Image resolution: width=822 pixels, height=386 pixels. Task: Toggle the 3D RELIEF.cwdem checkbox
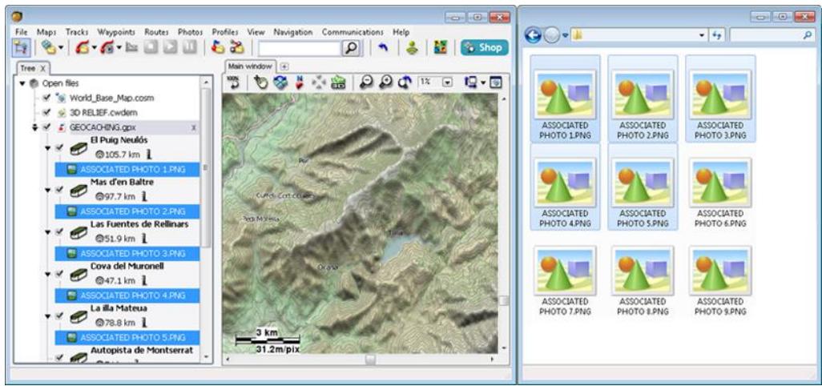coord(46,111)
